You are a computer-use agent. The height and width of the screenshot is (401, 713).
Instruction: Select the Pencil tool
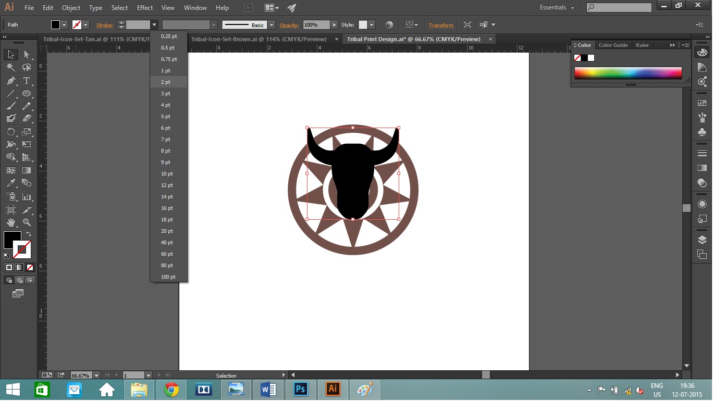tap(27, 106)
